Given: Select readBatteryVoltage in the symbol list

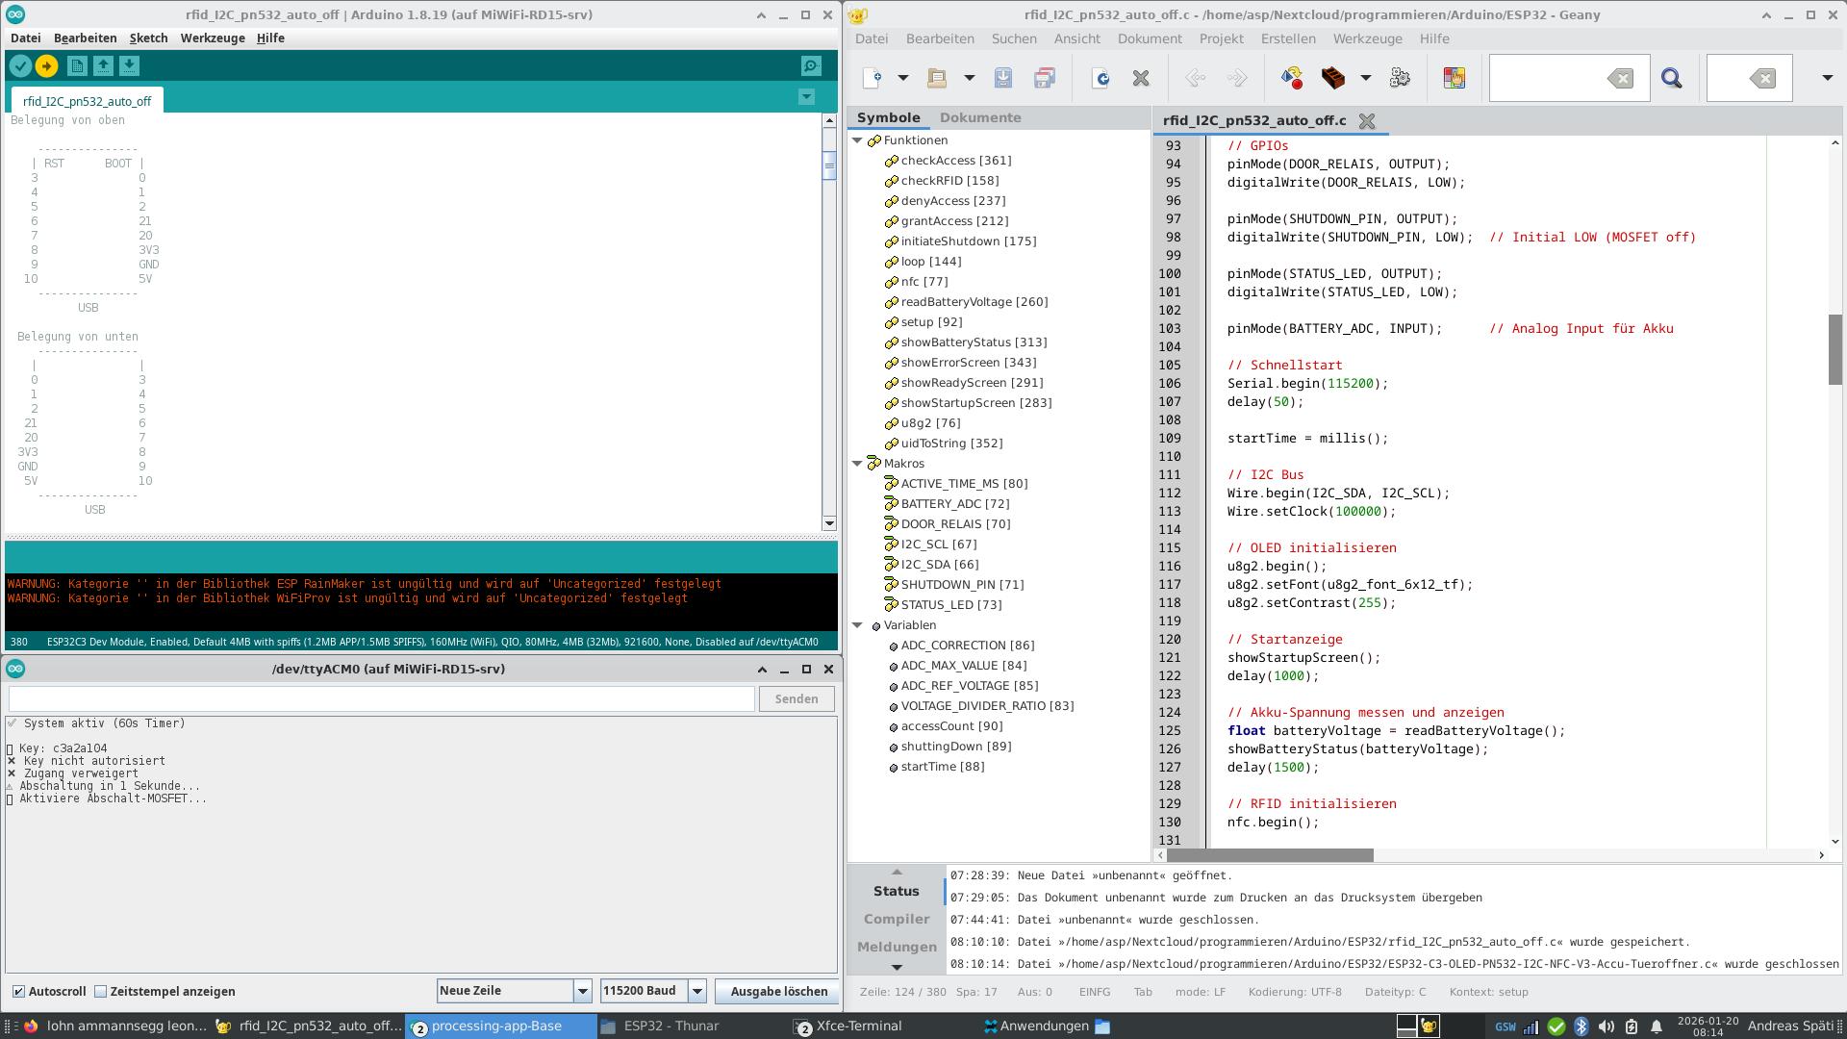Looking at the screenshot, I should (974, 302).
